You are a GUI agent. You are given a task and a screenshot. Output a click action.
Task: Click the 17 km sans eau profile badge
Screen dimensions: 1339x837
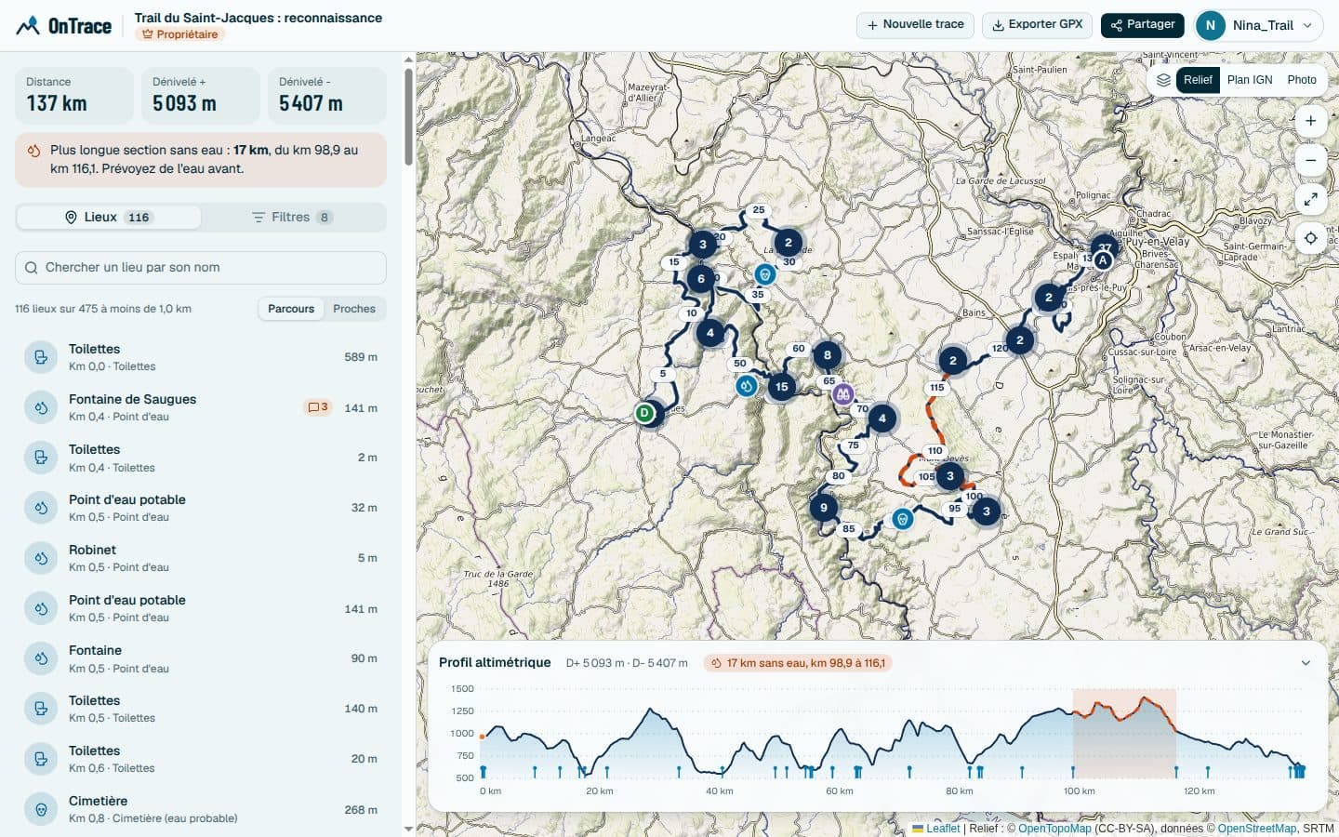tap(798, 663)
